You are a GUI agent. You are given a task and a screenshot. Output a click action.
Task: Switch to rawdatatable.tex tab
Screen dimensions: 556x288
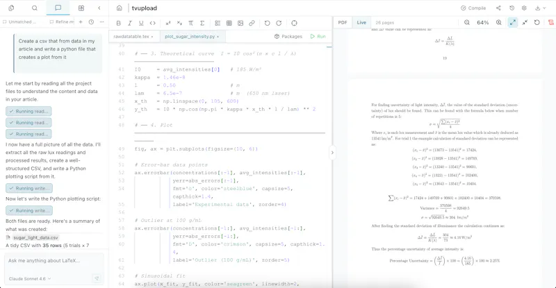point(131,37)
